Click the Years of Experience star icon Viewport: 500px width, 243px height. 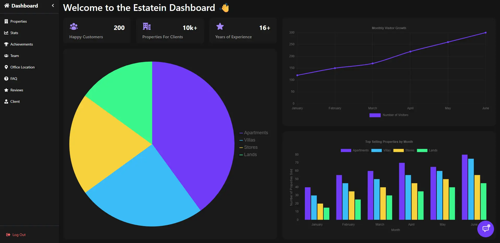pyautogui.click(x=220, y=27)
